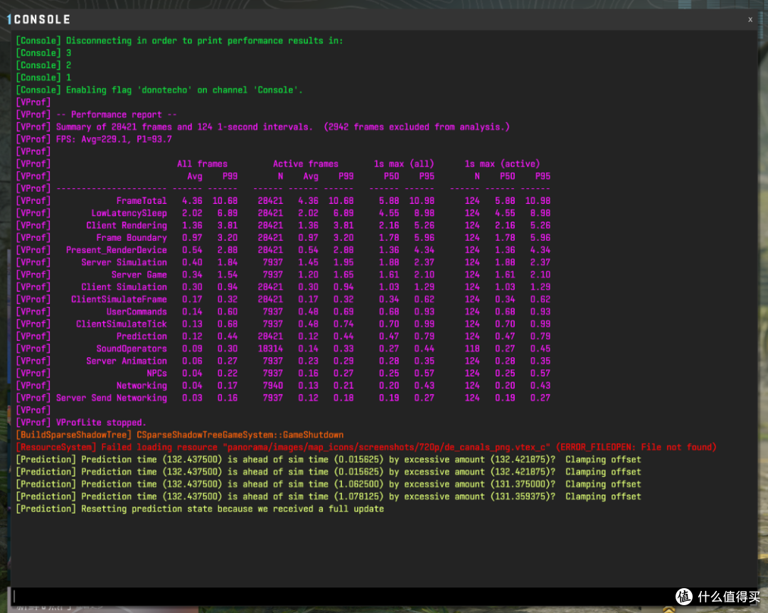Click the Client Rendering row label
This screenshot has height=613, width=768.
127,226
